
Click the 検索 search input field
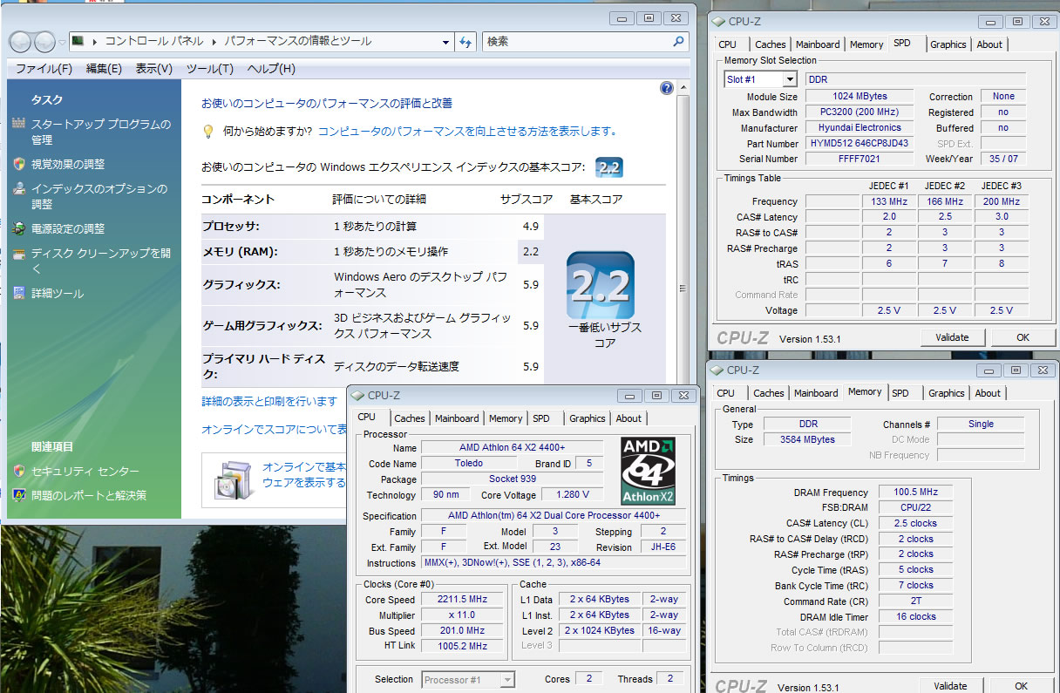point(576,41)
